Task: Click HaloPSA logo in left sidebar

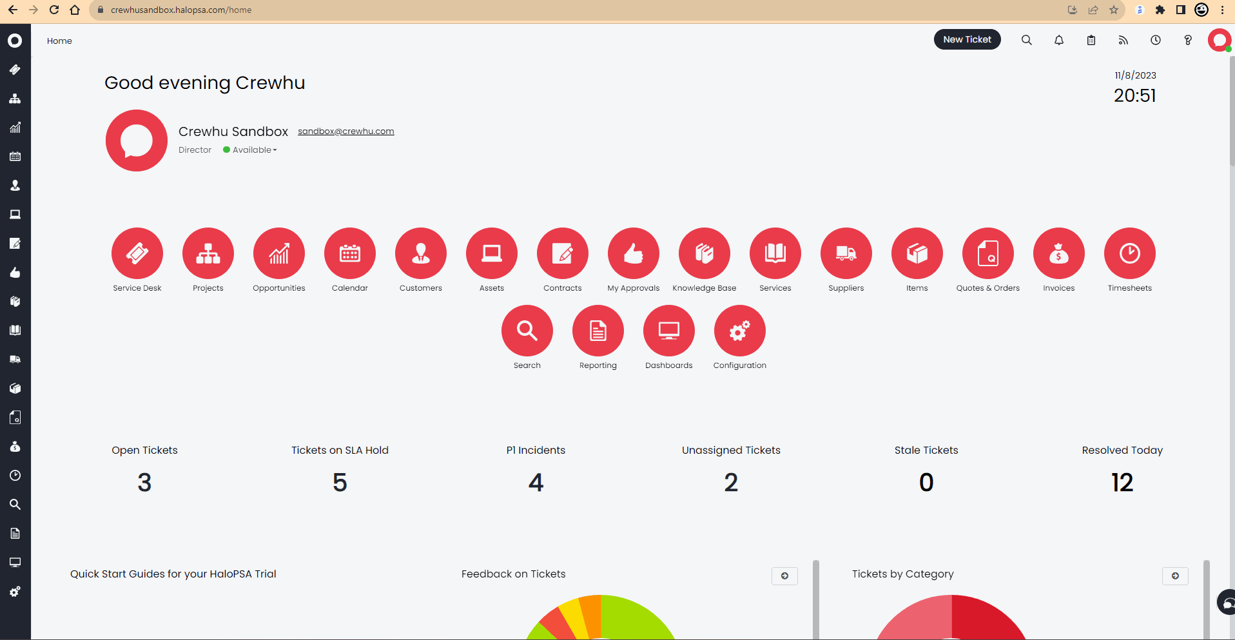Action: coord(15,41)
